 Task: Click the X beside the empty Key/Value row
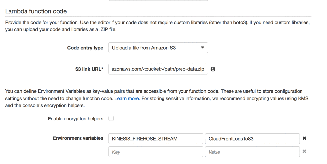click(304, 152)
